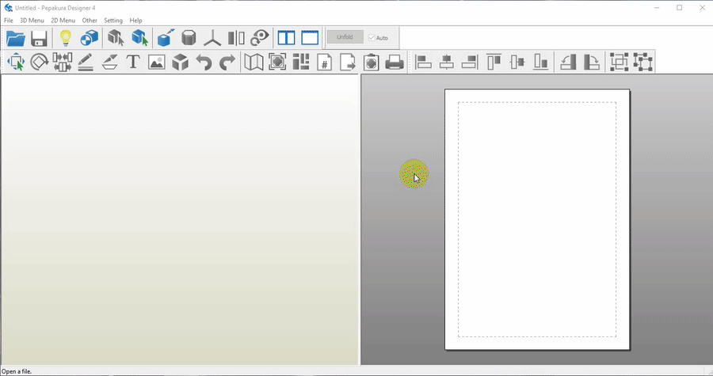Click the fit-to-frame octagon icon

(x=277, y=62)
